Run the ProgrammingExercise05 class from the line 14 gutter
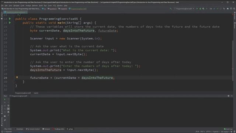Screen dimensions: 236x133 pyautogui.click(x=10, y=19)
